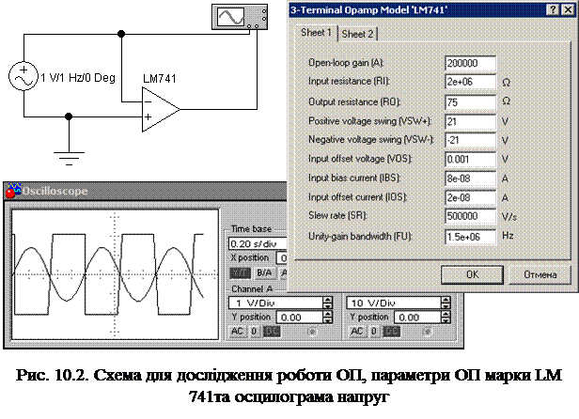Image resolution: width=579 pixels, height=419 pixels.
Task: Click the Channel A input terminal circle
Action: point(312,332)
